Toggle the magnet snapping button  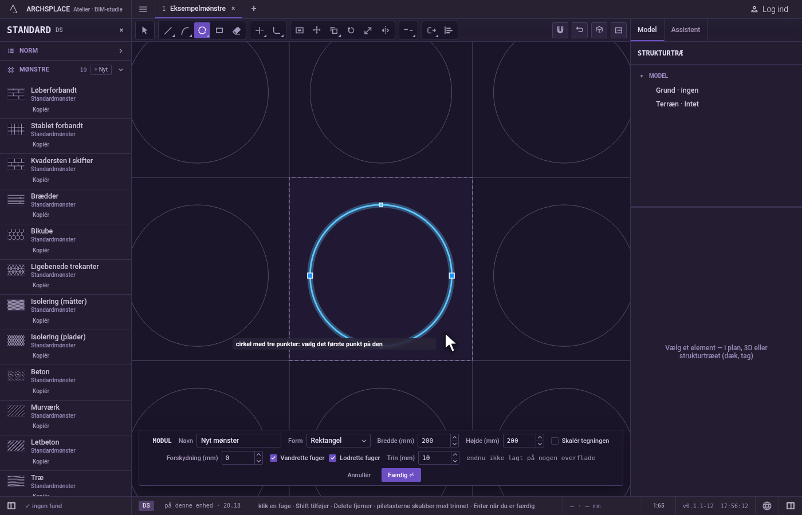coord(560,30)
